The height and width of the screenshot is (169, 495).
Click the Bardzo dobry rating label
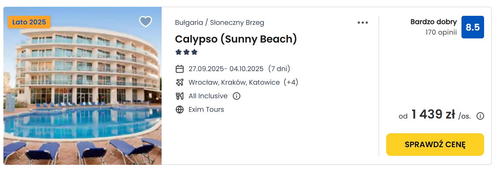click(434, 22)
